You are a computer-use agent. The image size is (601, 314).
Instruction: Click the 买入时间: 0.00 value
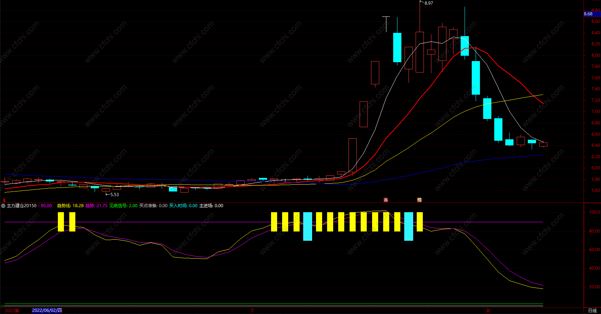[x=183, y=206]
